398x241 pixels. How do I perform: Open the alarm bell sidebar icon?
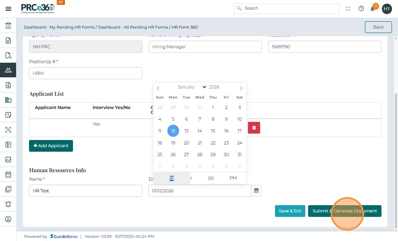point(8,204)
